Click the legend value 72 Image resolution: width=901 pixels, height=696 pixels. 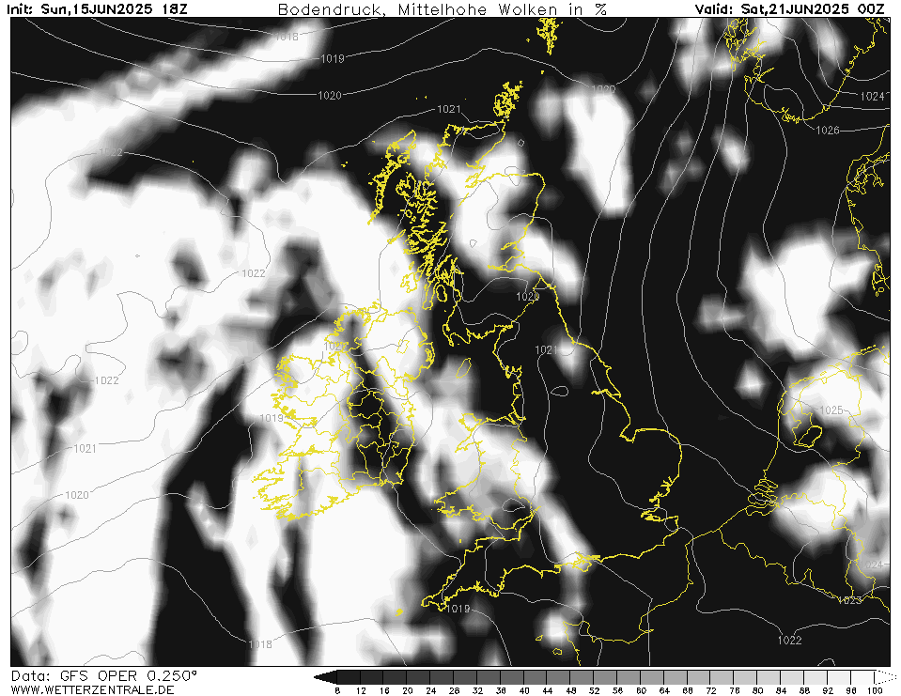pos(711,690)
